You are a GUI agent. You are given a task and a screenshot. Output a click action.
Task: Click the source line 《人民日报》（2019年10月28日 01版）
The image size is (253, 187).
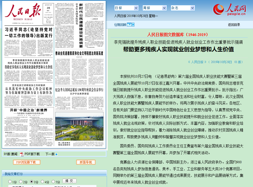[x=215, y=62]
